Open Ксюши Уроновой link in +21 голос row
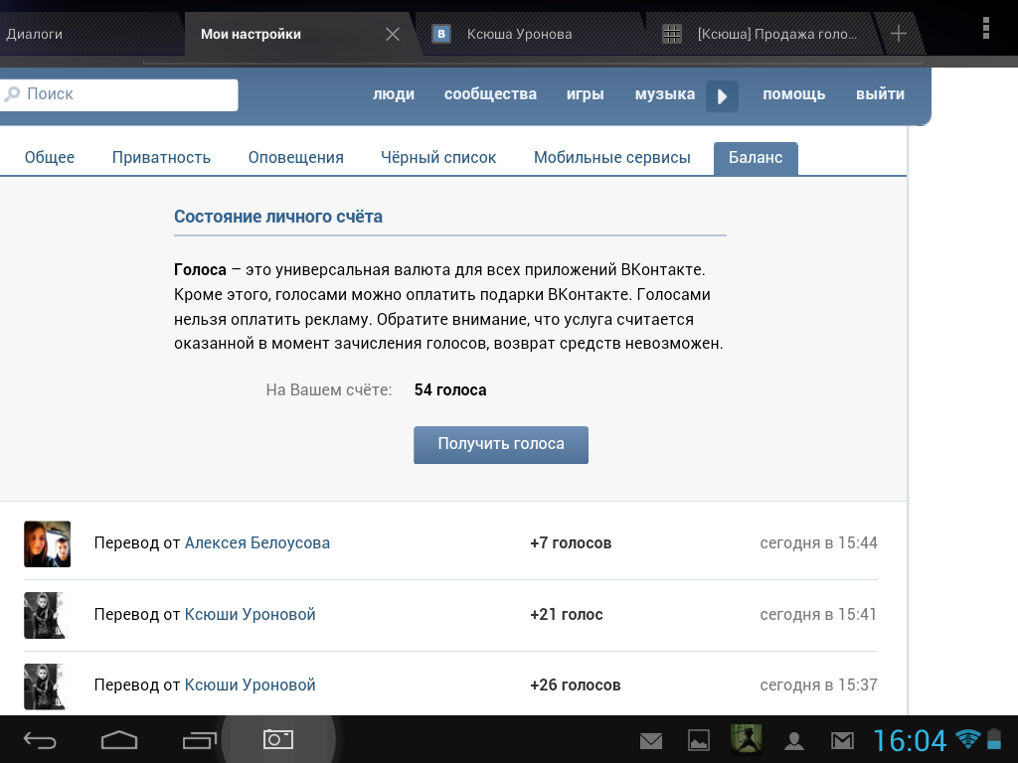Screen dimensions: 1018x763 pyautogui.click(x=250, y=614)
